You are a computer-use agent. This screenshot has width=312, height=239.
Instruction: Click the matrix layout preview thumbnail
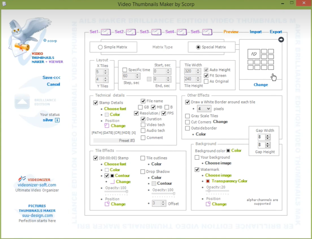click(261, 59)
